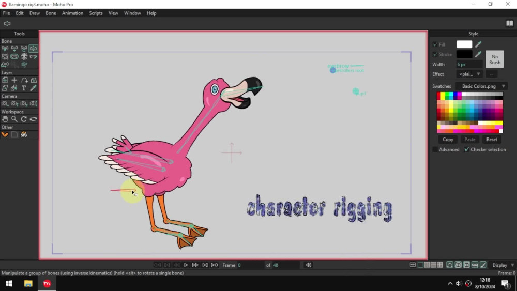The height and width of the screenshot is (291, 517).
Task: Click the bone options icon below File menu
Action: click(x=7, y=23)
